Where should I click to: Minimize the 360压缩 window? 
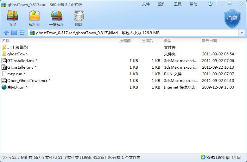pyautogui.click(x=221, y=4)
